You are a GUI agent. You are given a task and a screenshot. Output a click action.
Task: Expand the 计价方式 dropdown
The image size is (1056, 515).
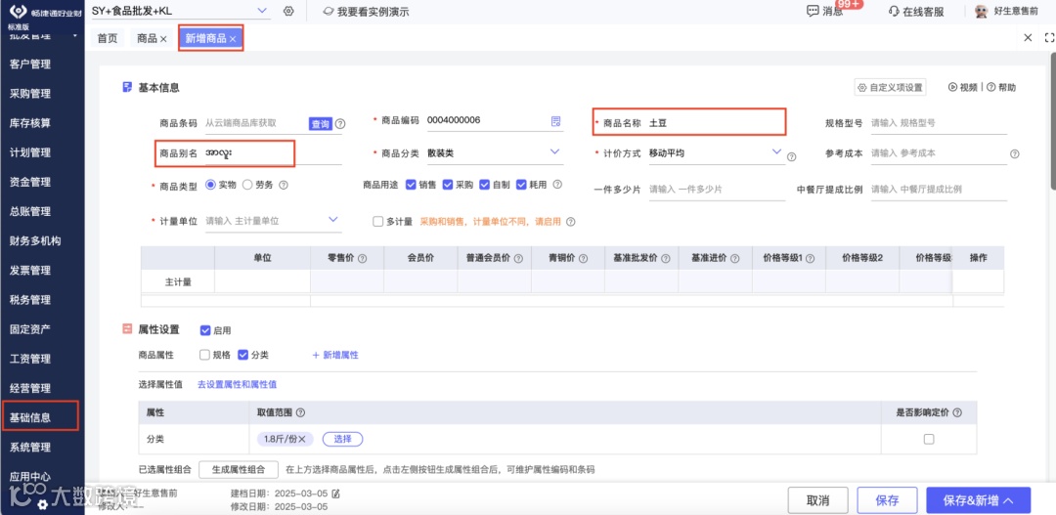click(776, 152)
